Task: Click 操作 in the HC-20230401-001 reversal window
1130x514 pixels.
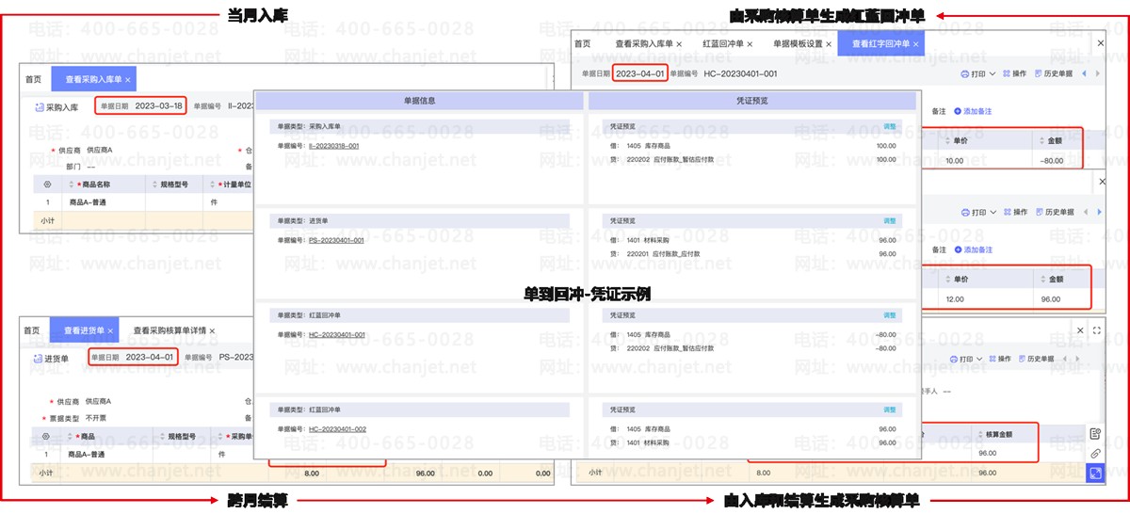Action: tap(1013, 73)
